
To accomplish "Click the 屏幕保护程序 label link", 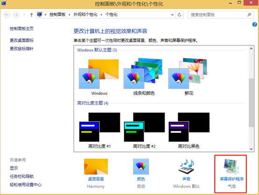I will pyautogui.click(x=231, y=179).
